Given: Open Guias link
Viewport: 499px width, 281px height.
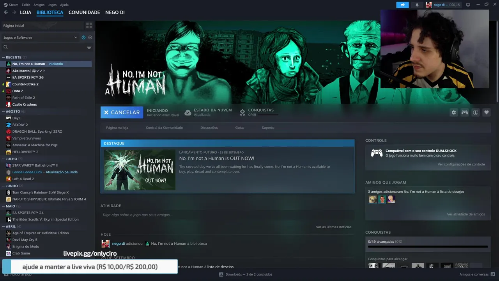Looking at the screenshot, I should click(240, 128).
